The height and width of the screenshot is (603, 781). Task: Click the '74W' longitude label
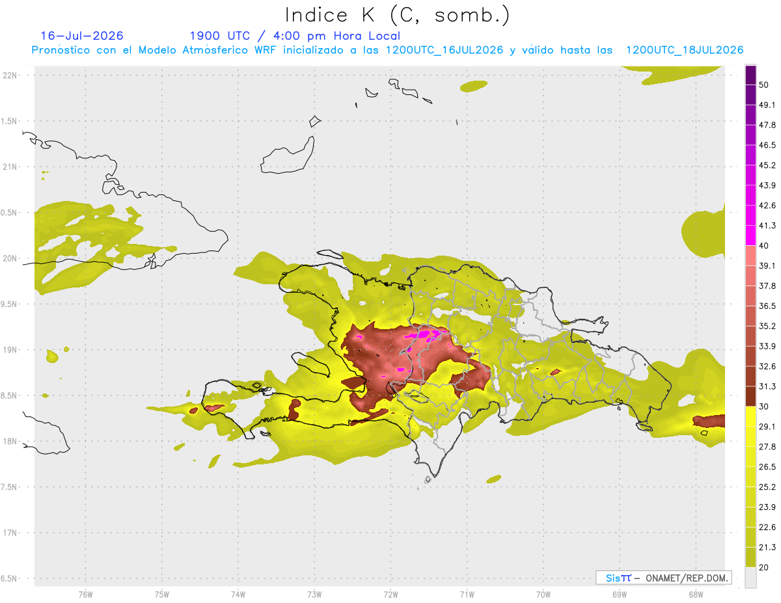coord(238,595)
